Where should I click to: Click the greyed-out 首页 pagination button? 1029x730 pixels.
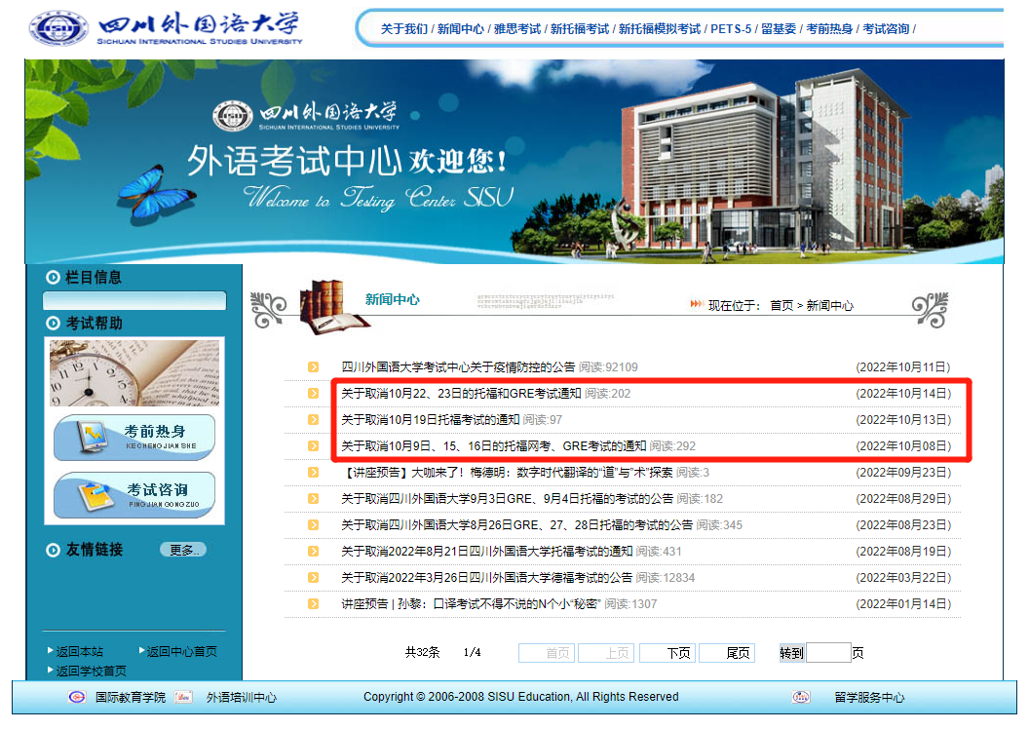547,653
